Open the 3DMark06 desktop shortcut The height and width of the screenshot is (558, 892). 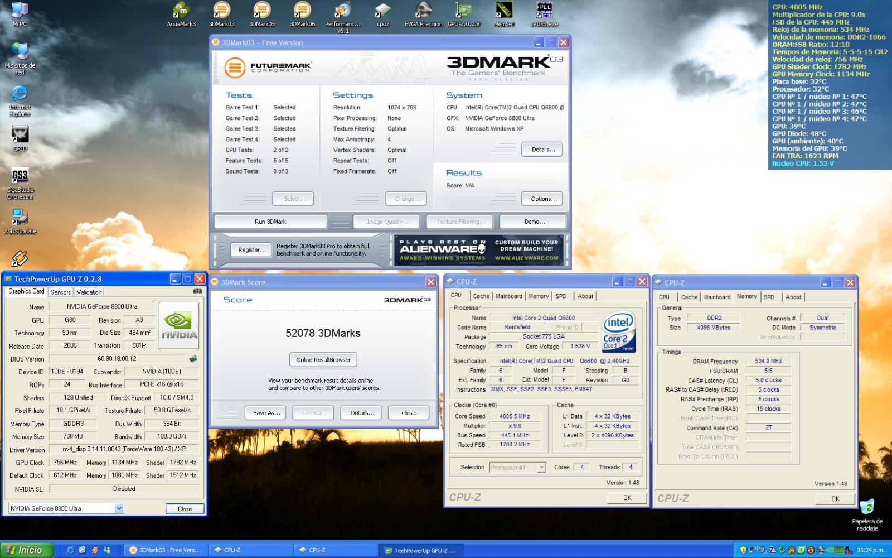(x=302, y=15)
